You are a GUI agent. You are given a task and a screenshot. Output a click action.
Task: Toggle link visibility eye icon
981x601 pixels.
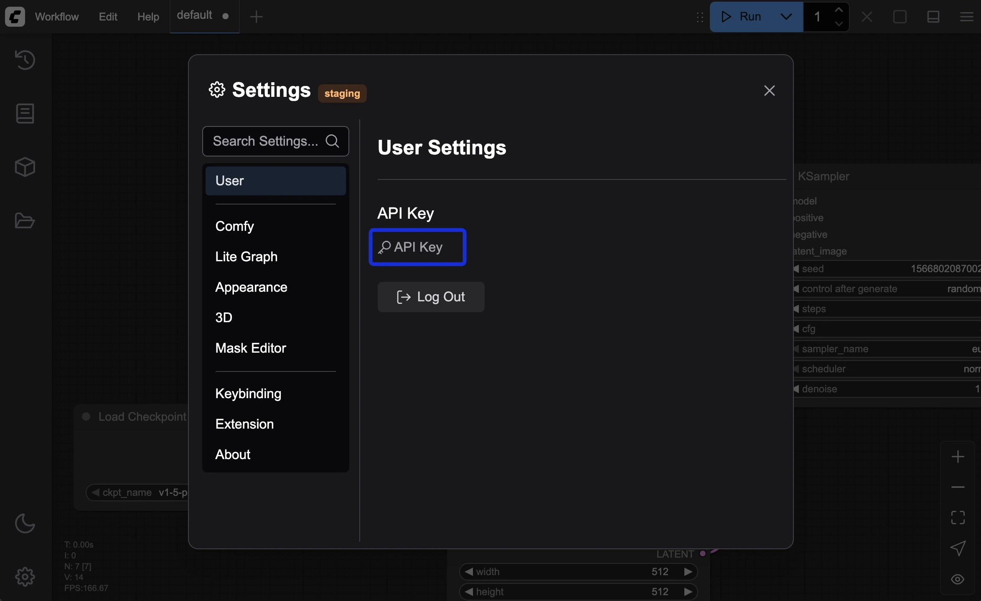(958, 579)
